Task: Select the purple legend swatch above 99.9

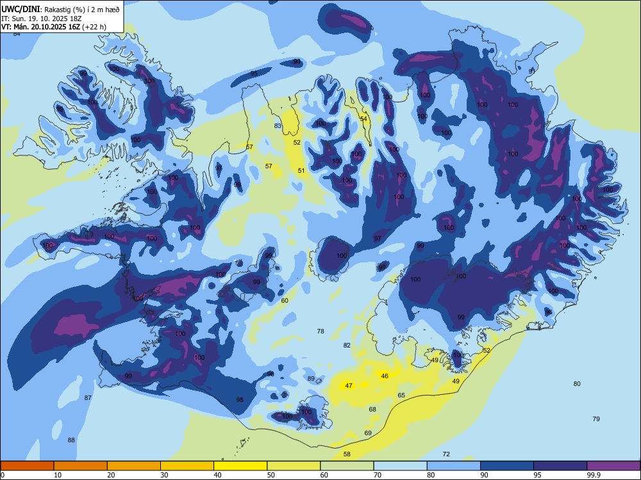Action: (x=613, y=466)
